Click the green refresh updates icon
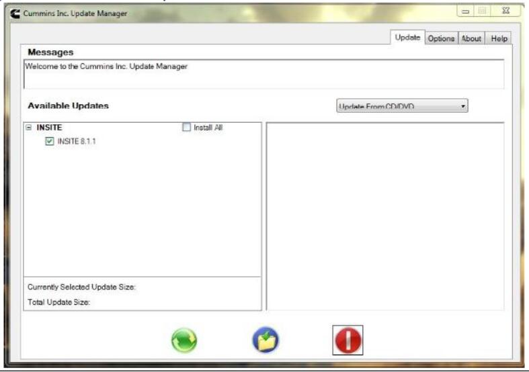The width and height of the screenshot is (529, 372). tap(184, 340)
